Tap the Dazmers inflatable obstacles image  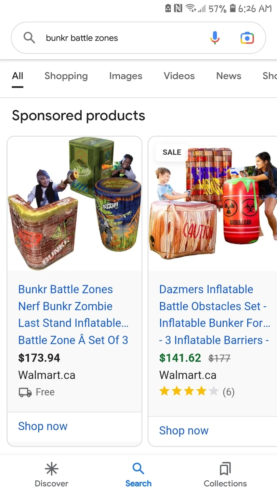coord(213,204)
